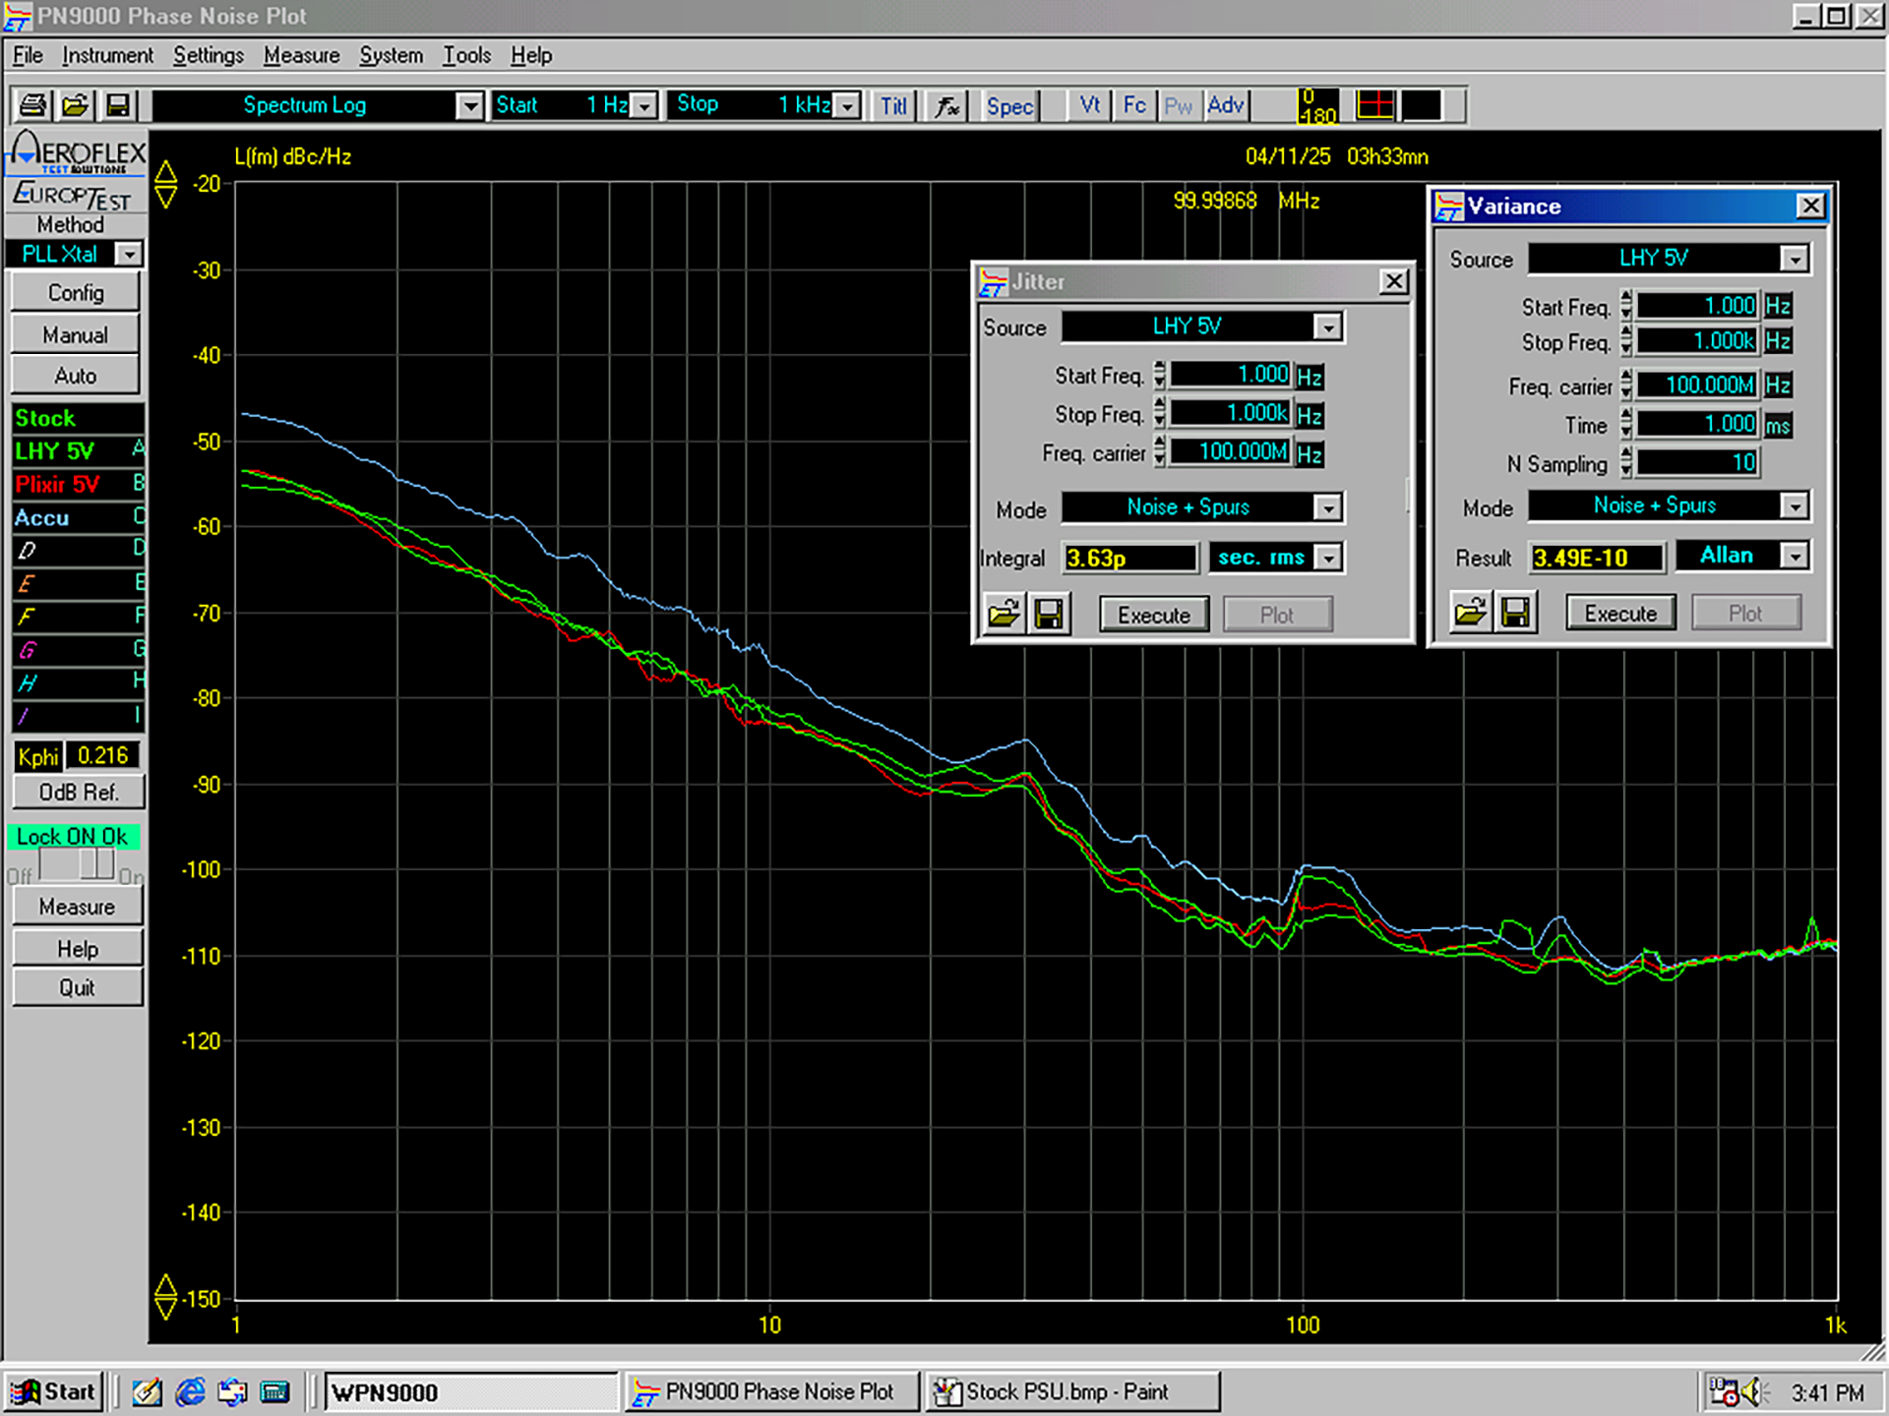Toggle the Stock trace
The width and height of the screenshot is (1889, 1416).
pyautogui.click(x=78, y=418)
